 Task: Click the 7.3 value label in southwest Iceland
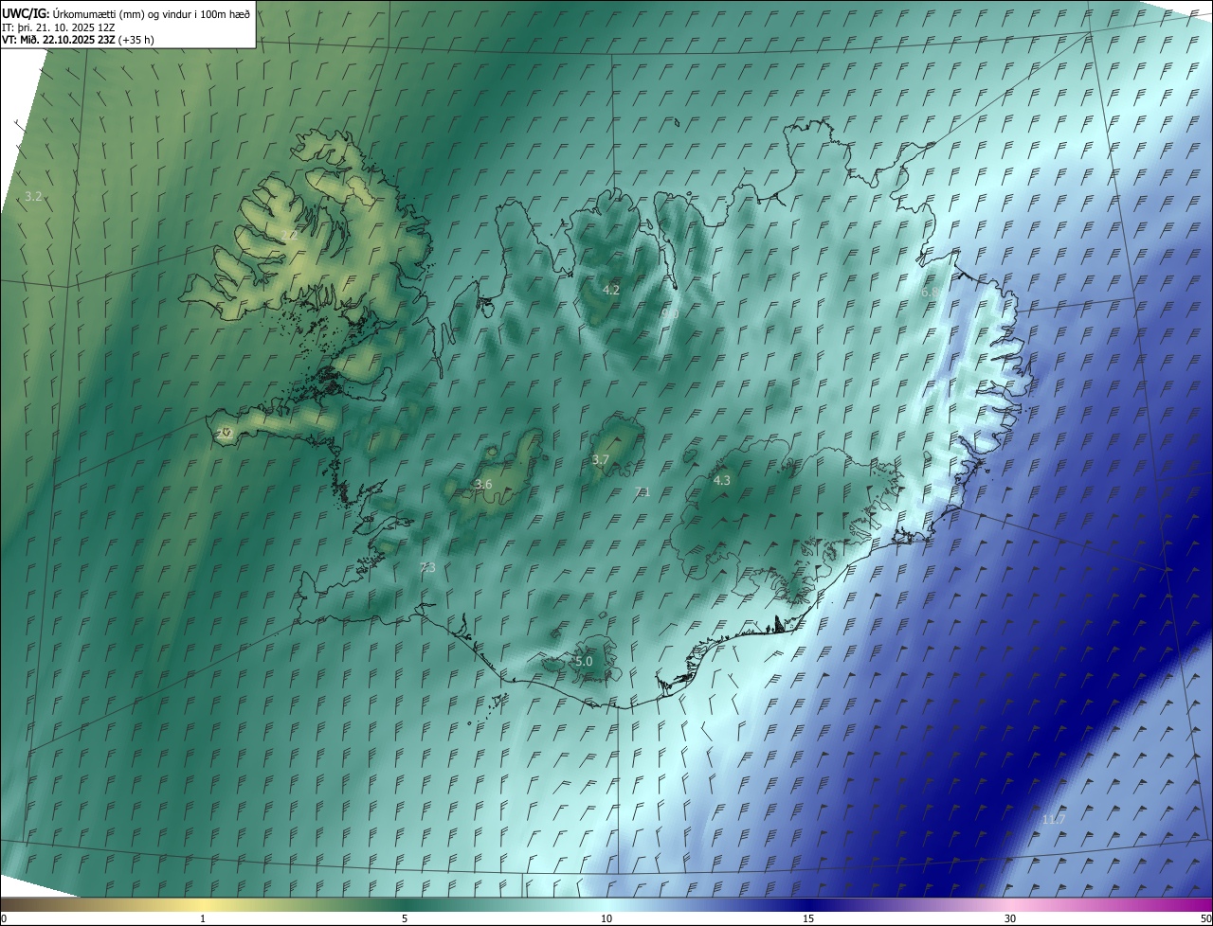coord(427,567)
